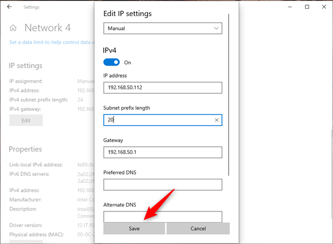The image size is (333, 244).
Task: Click the Edit button under IP settings
Action: point(26,120)
